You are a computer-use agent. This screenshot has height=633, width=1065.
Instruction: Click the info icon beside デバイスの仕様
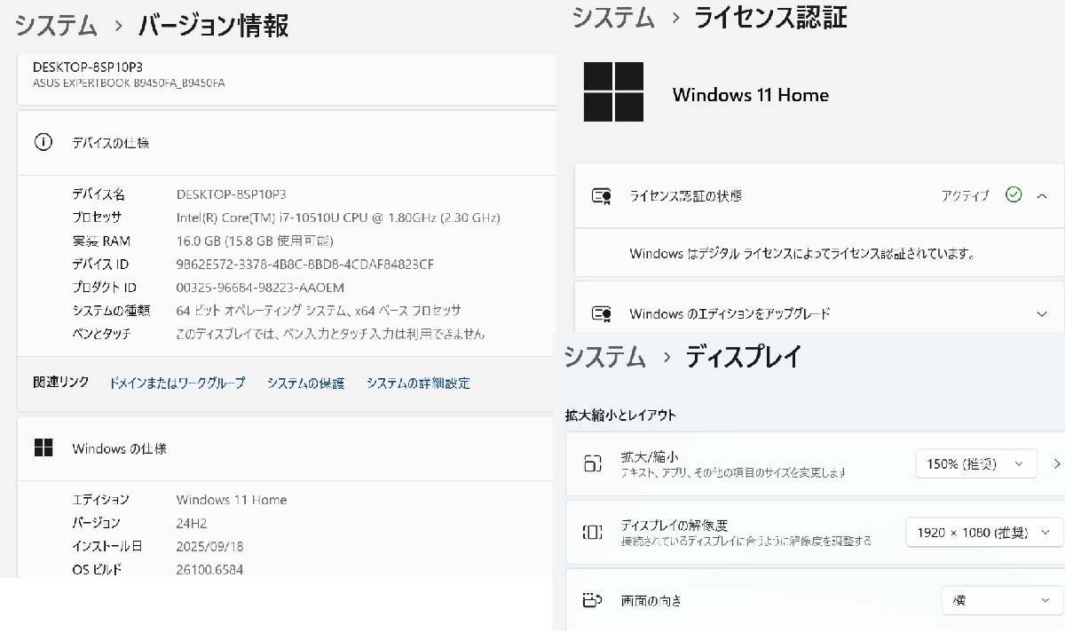click(43, 142)
